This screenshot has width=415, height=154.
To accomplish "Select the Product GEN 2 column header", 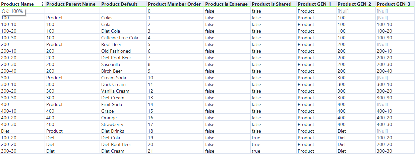I will [354, 4].
